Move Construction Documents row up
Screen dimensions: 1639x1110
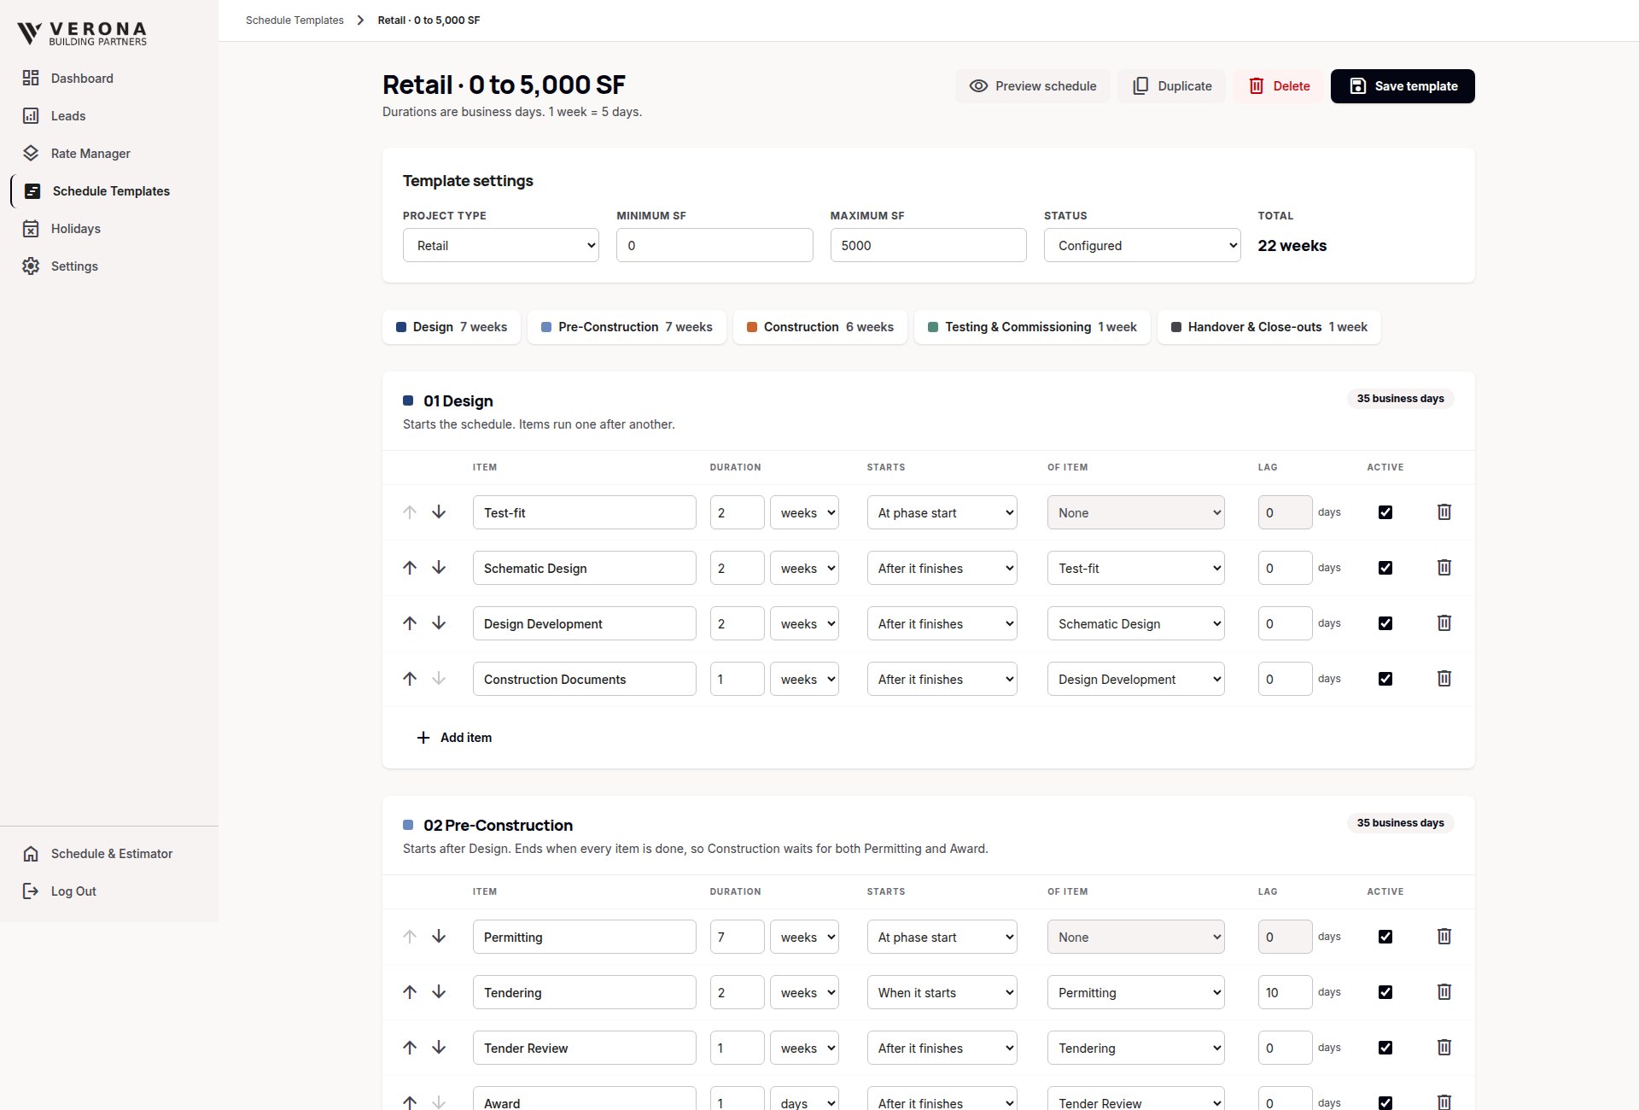[410, 679]
